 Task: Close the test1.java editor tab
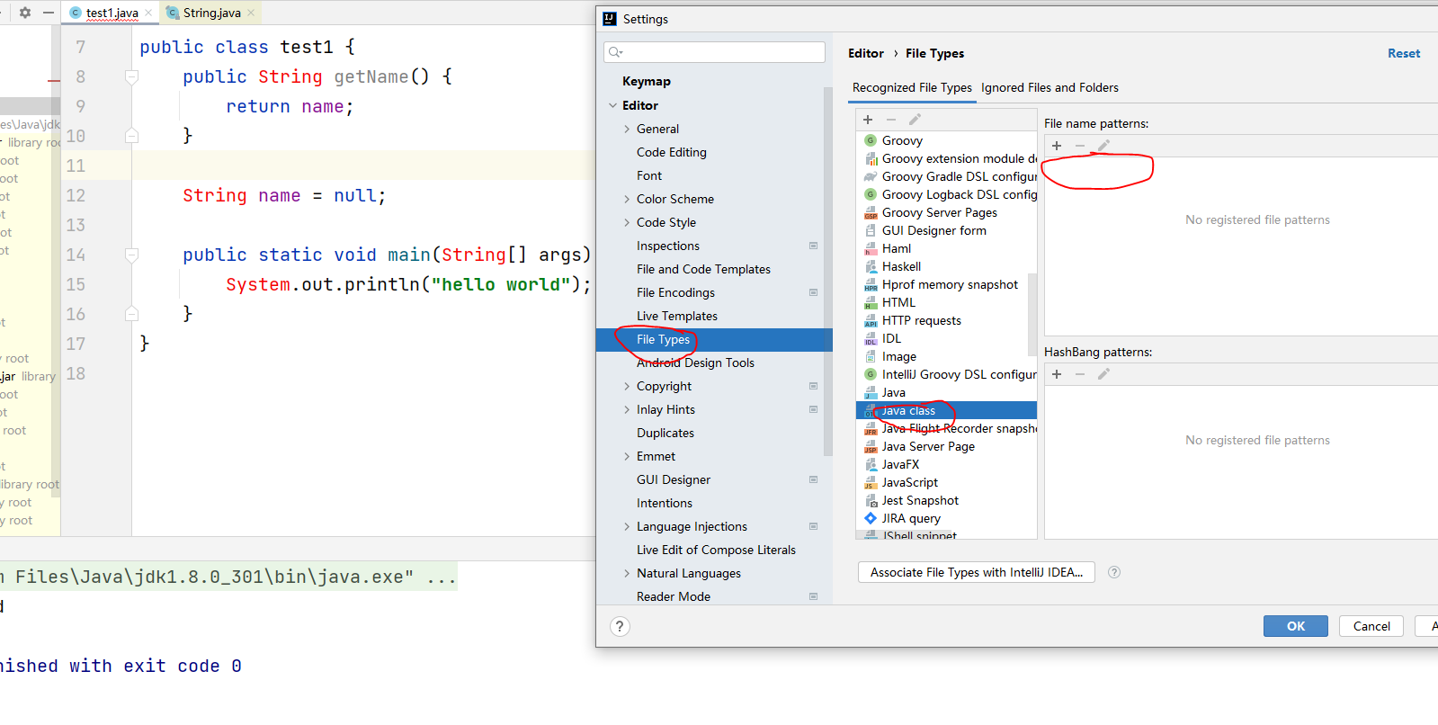click(x=148, y=13)
